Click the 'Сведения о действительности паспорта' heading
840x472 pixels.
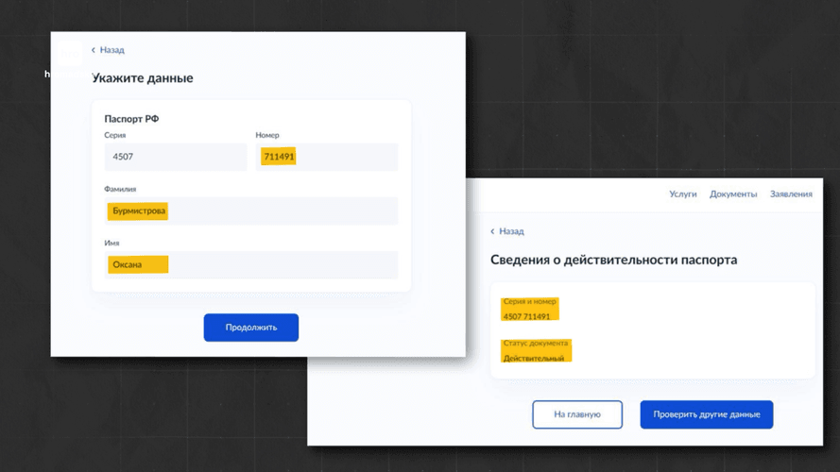coord(613,260)
